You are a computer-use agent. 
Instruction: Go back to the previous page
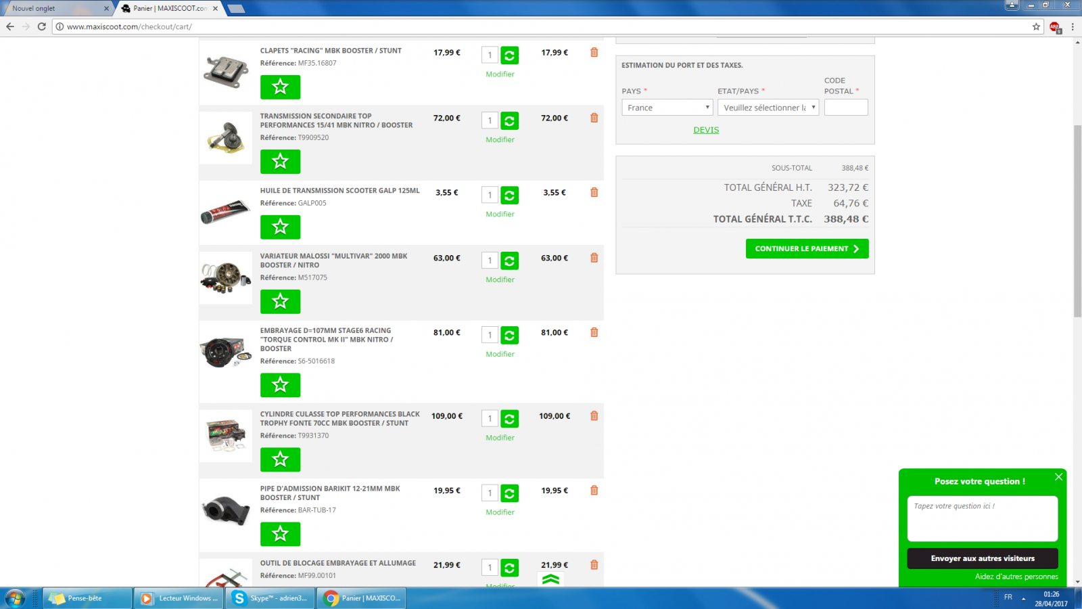click(10, 26)
